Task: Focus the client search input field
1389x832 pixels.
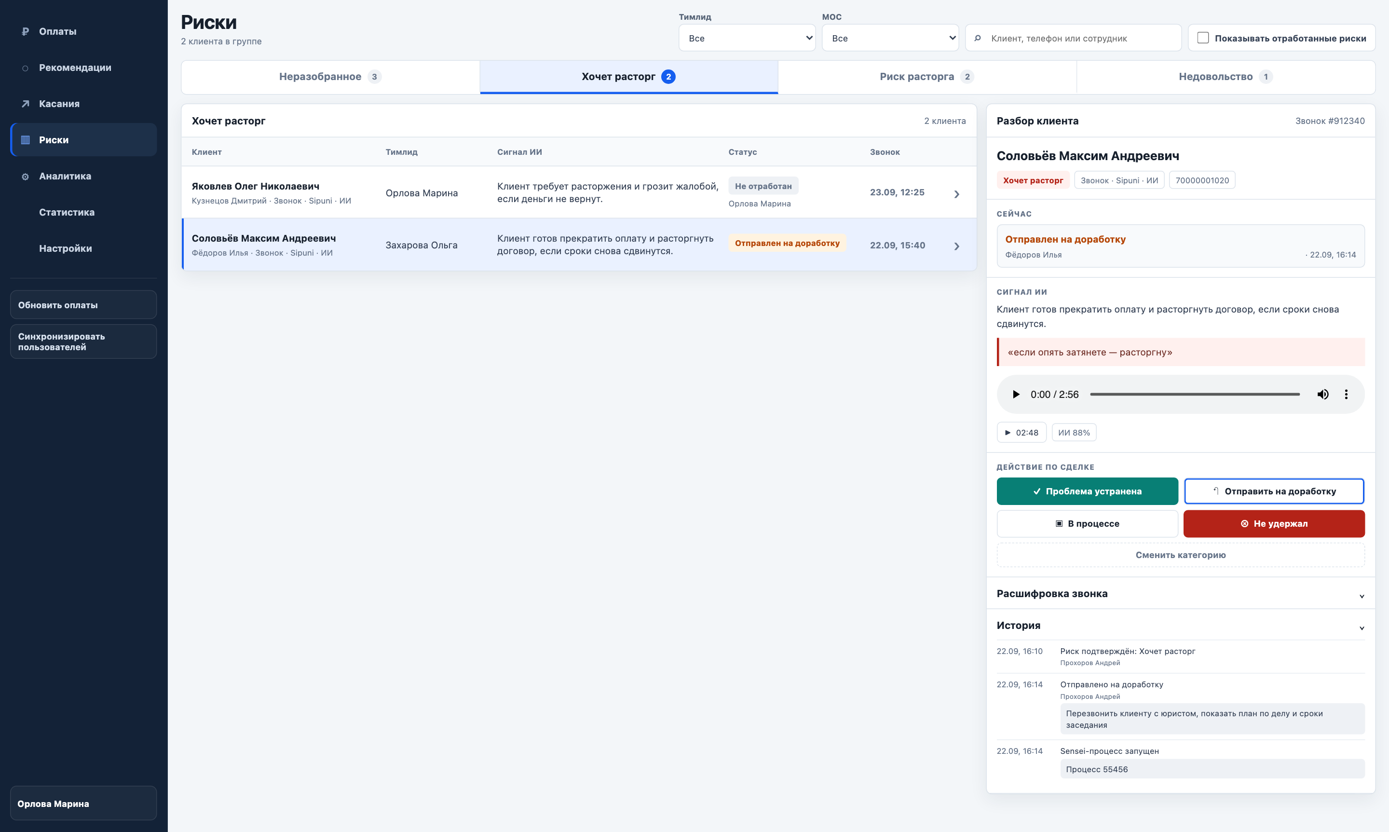Action: (x=1073, y=38)
